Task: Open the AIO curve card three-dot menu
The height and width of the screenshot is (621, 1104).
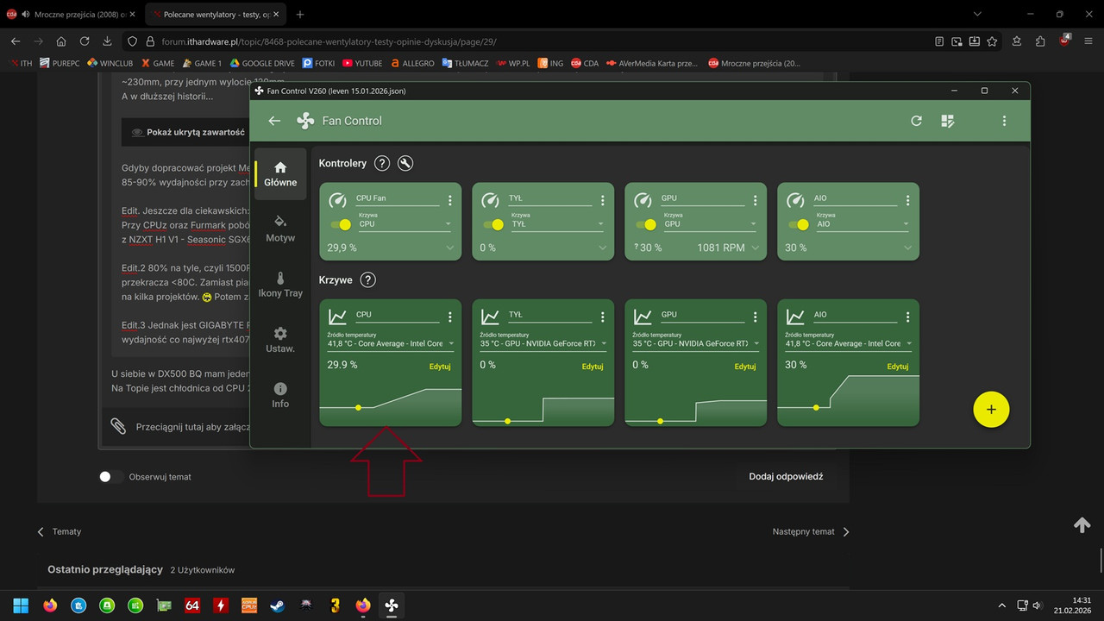Action: click(x=907, y=317)
